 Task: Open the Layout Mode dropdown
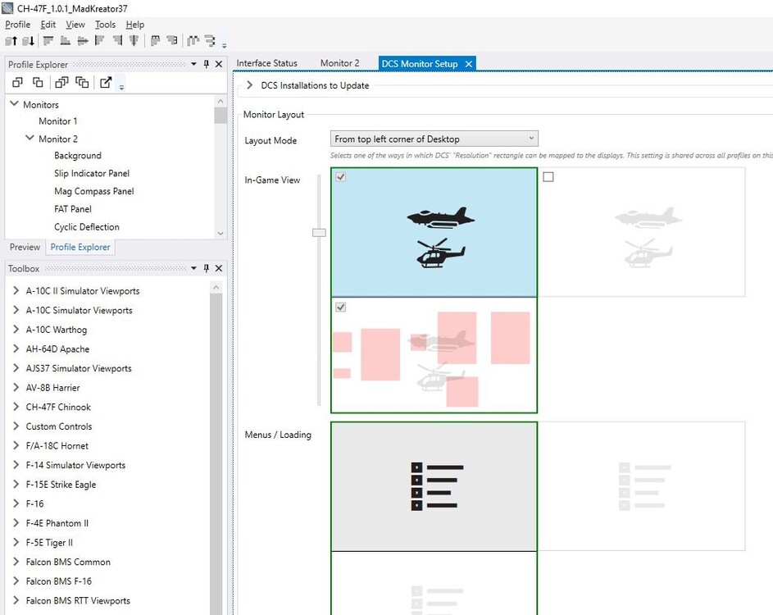(x=434, y=139)
